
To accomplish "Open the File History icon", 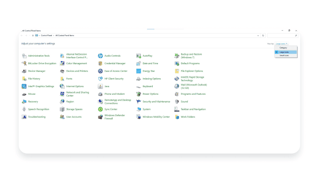I will 24,79.
